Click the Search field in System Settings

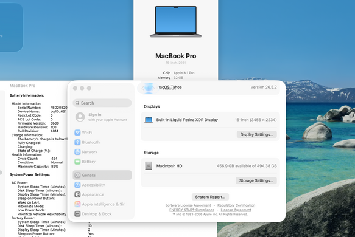click(x=102, y=103)
